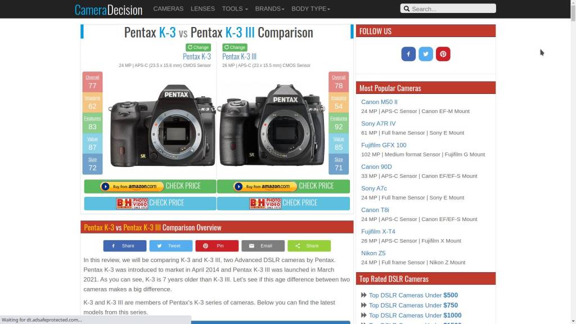Open the Pinterest follow icon
The image size is (576, 324).
point(443,54)
